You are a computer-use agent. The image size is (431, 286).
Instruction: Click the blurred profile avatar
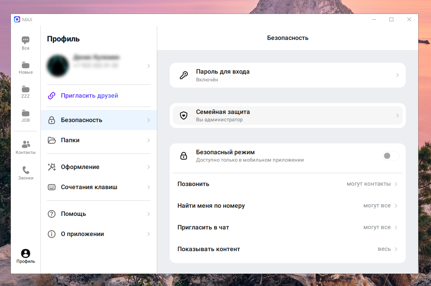pos(58,65)
